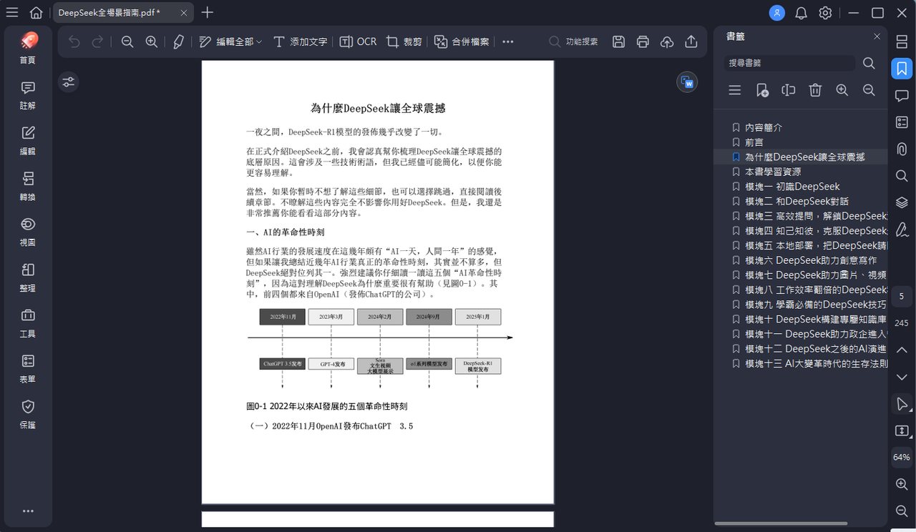Open the 視圖 view options
The width and height of the screenshot is (916, 532).
tap(27, 232)
